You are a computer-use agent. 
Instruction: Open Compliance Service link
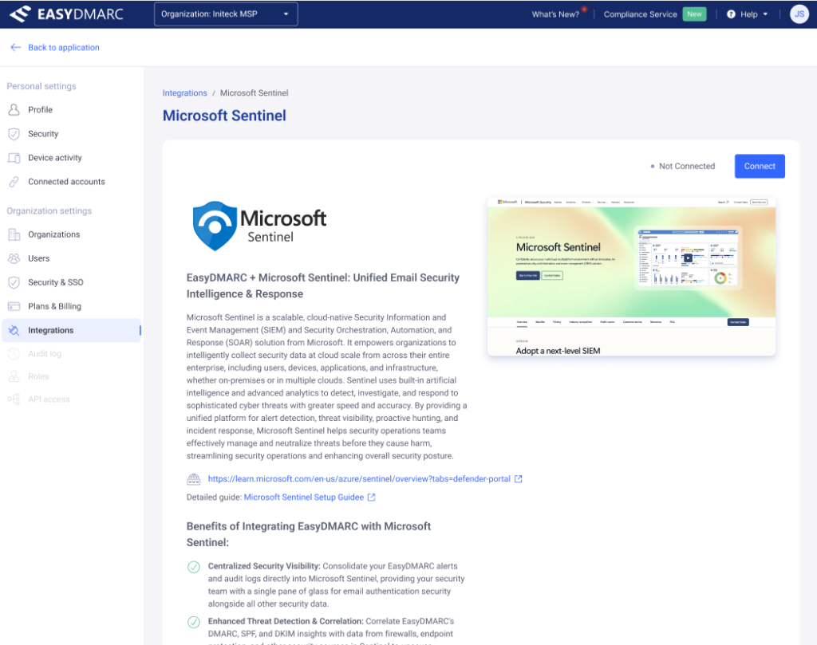(x=640, y=14)
